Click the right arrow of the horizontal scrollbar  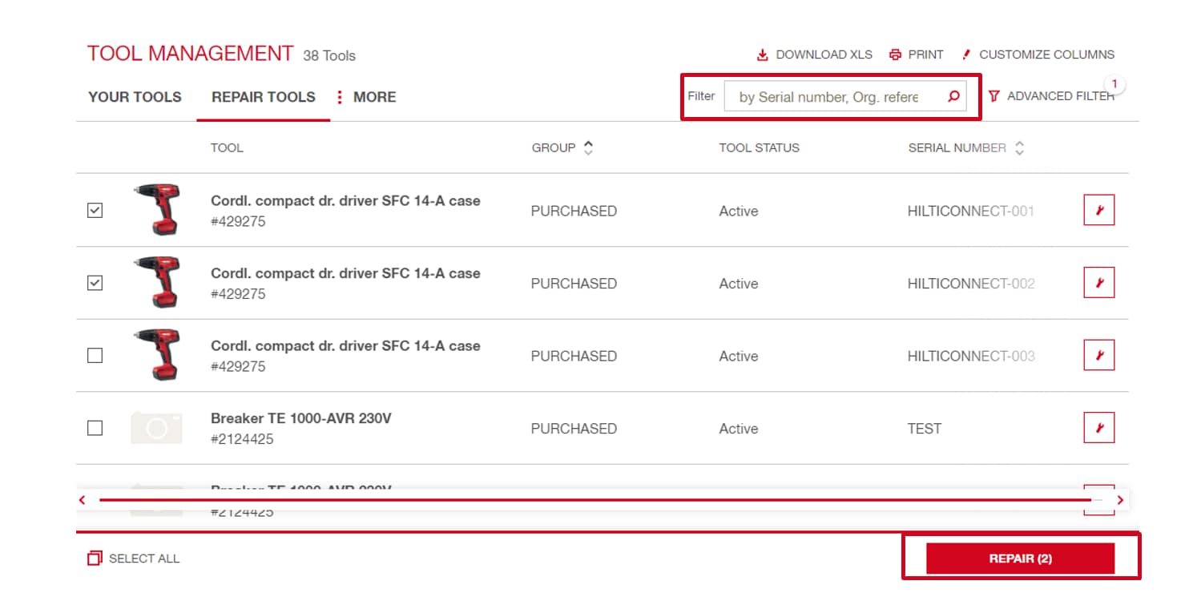coord(1119,500)
